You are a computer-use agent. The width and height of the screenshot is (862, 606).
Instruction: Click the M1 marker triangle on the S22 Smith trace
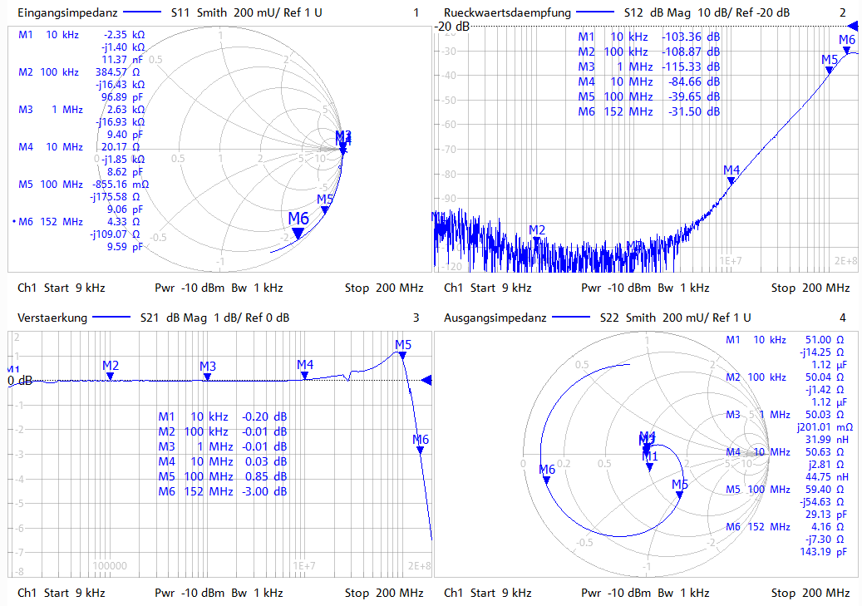point(649,467)
